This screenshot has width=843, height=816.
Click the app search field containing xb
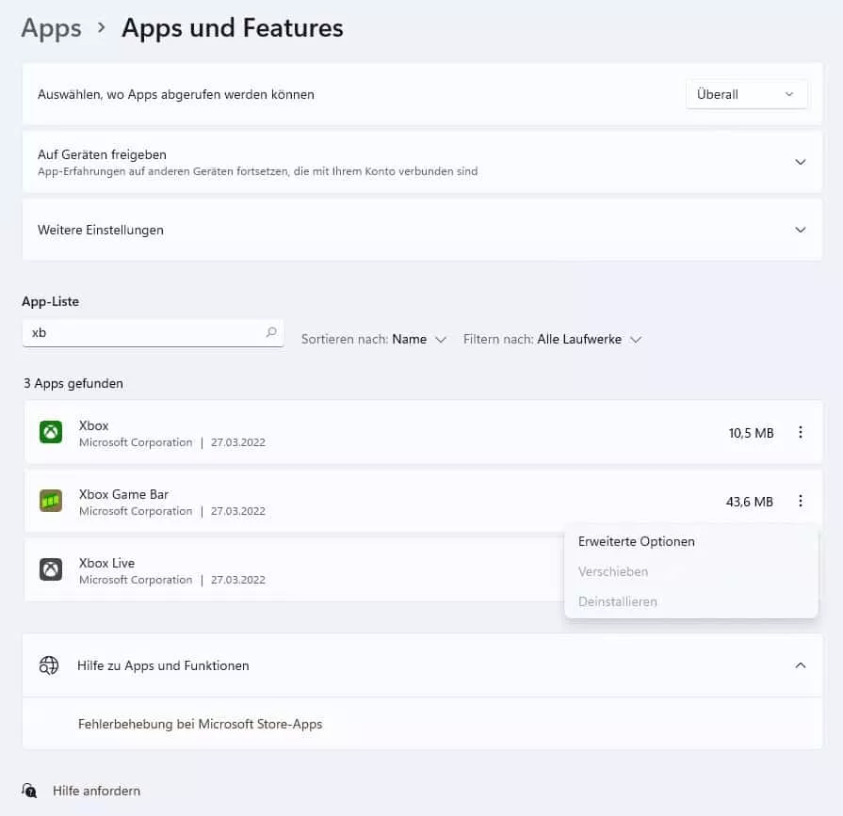click(154, 333)
